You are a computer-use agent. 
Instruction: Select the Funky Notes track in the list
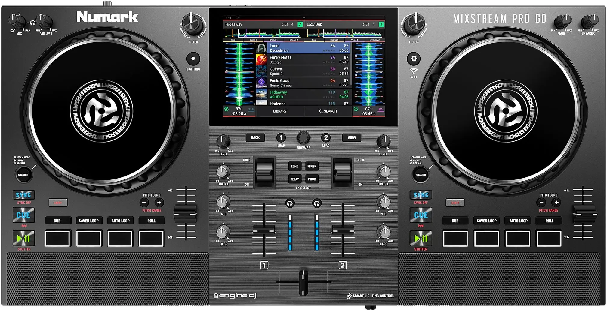point(301,59)
